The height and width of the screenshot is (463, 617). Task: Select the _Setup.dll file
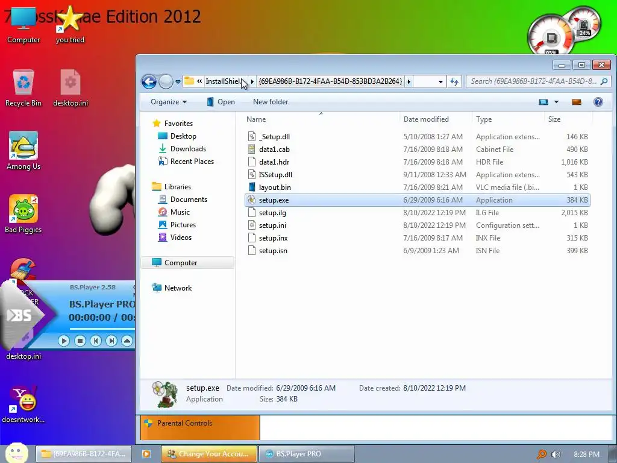[274, 137]
